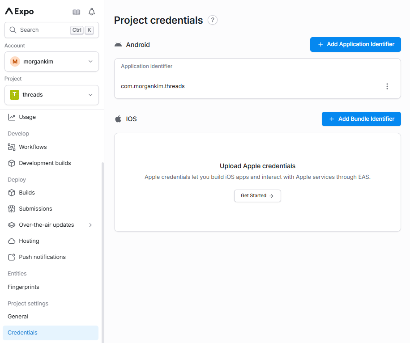This screenshot has width=410, height=343.
Task: Open the com.morgankim.threads identifier row
Action: 257,86
